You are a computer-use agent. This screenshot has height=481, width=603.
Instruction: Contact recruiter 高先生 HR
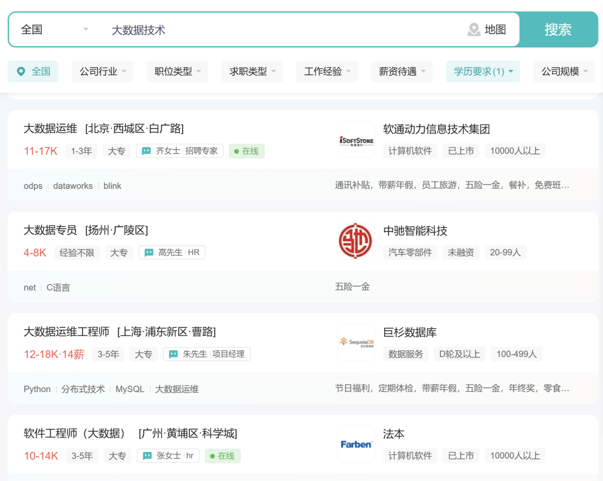172,253
